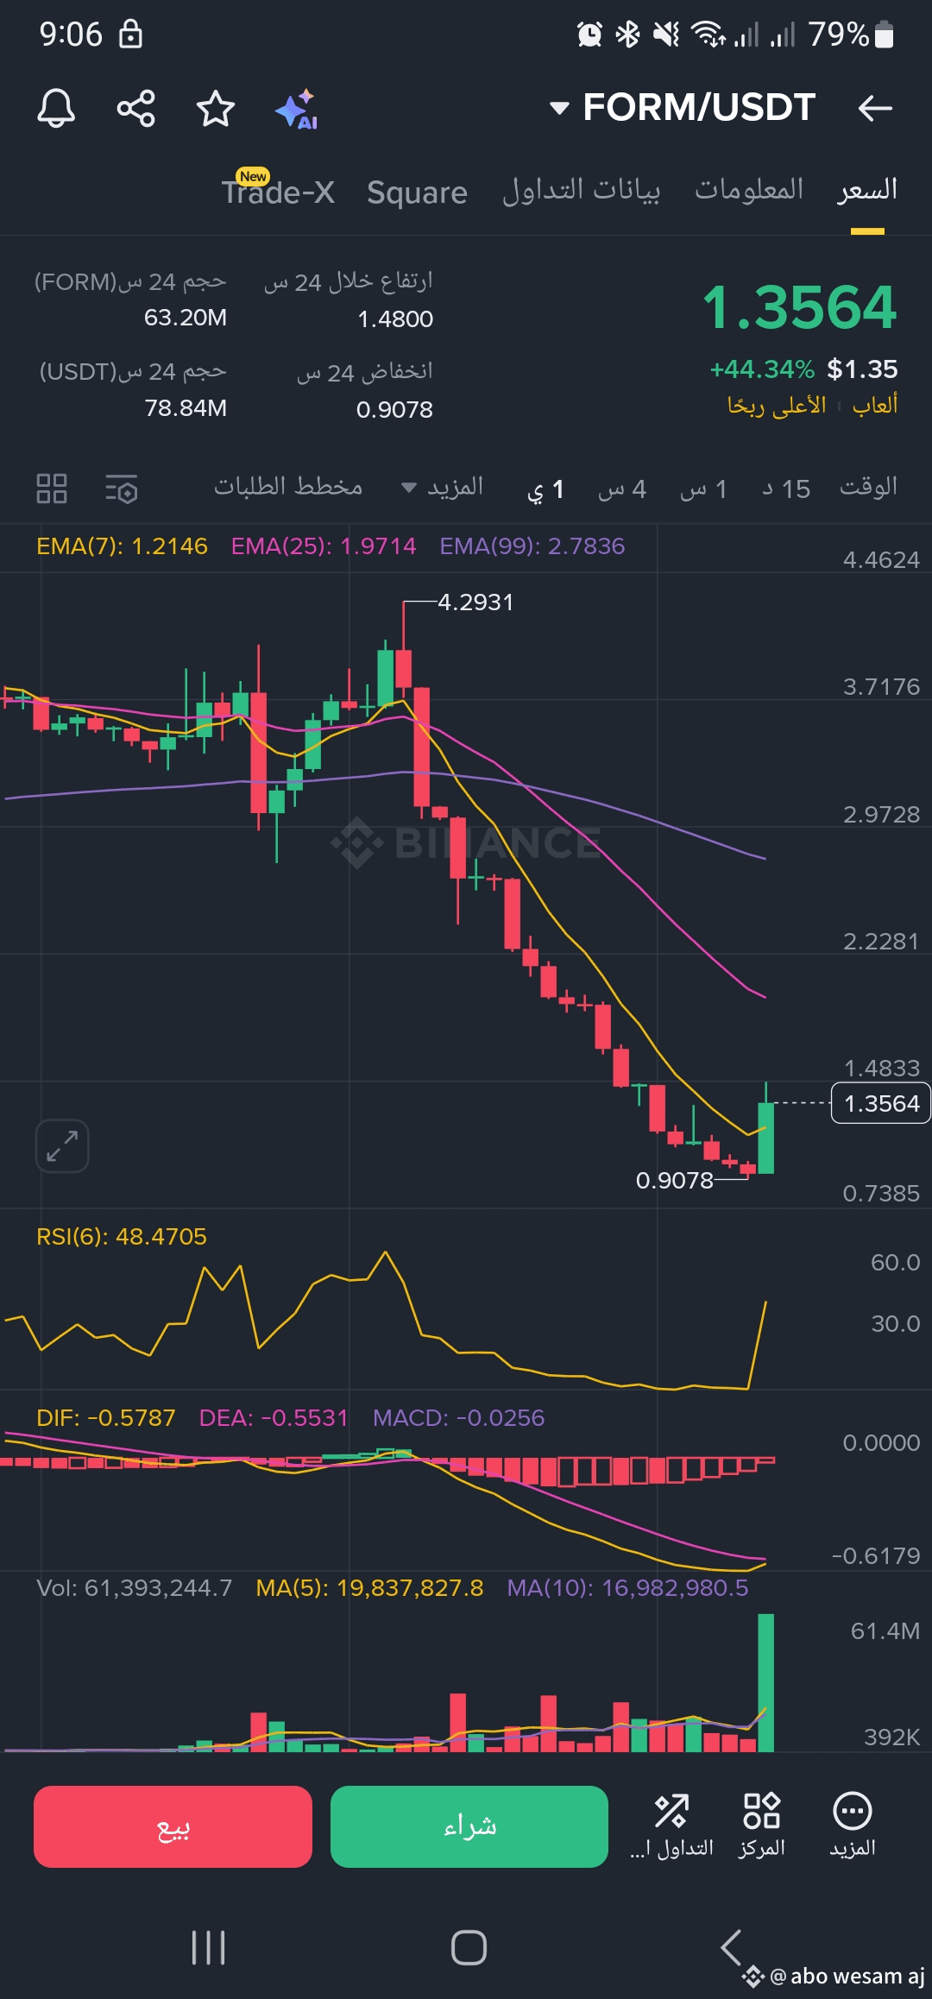Screen dimensions: 932x1999
Task: Open the Trade-X tab
Action: coord(278,191)
